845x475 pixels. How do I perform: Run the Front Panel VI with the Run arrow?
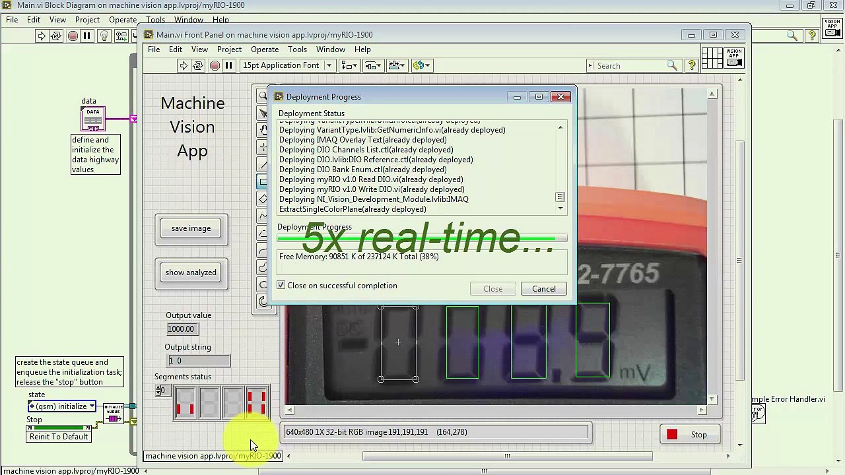point(183,65)
